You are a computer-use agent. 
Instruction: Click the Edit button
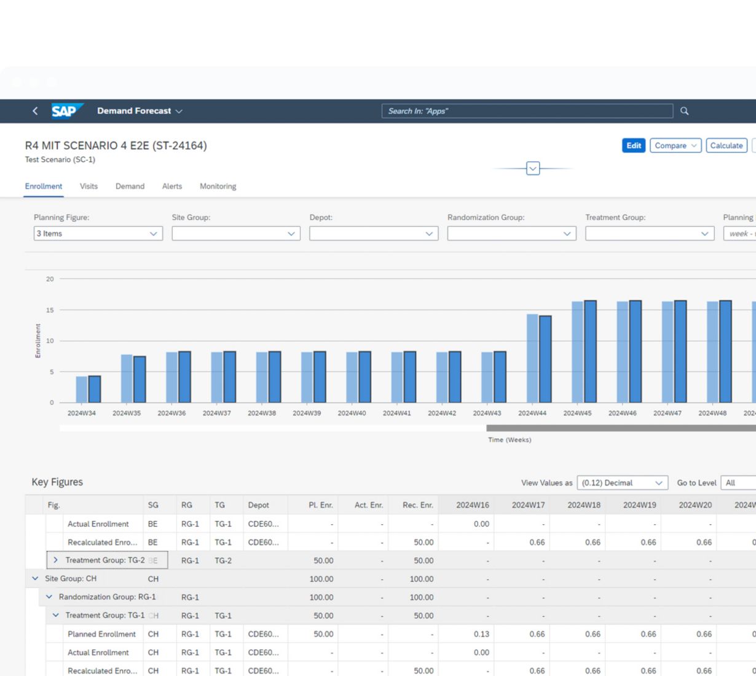pos(633,146)
